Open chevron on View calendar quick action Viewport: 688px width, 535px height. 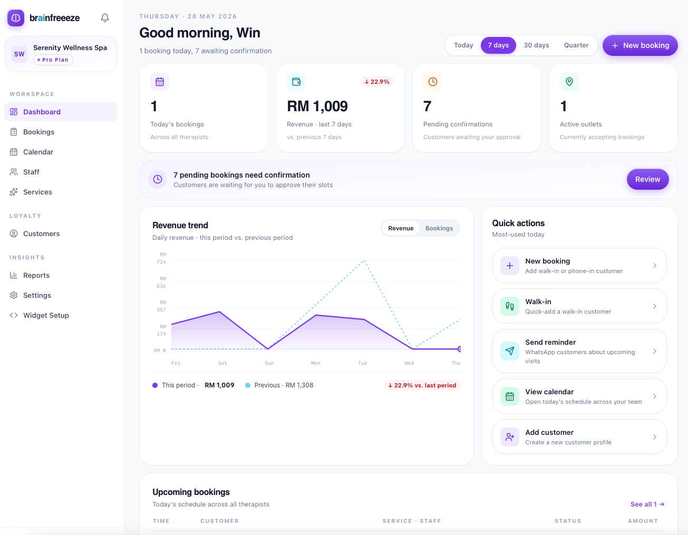[x=655, y=396]
